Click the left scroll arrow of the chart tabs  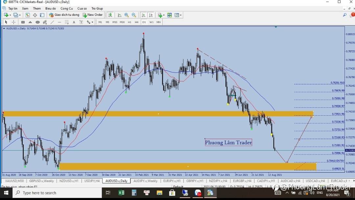tap(349, 181)
